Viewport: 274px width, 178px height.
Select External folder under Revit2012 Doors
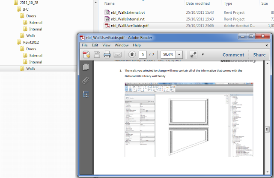tap(33, 55)
